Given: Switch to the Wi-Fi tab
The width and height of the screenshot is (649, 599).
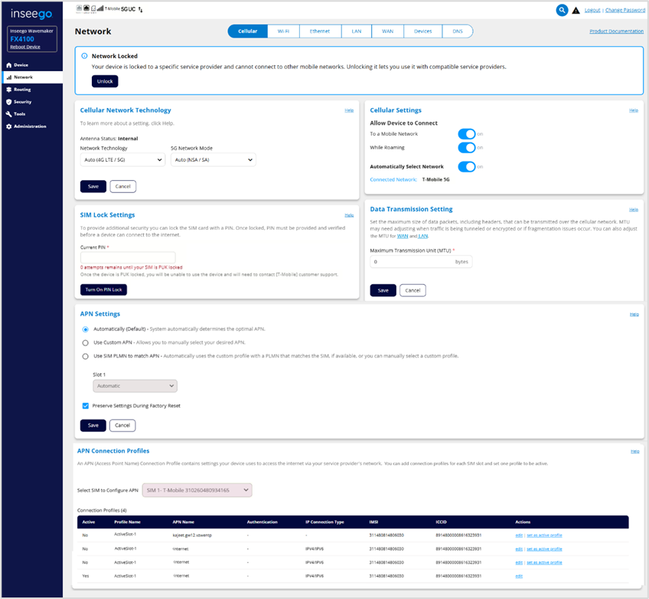Looking at the screenshot, I should click(x=283, y=31).
